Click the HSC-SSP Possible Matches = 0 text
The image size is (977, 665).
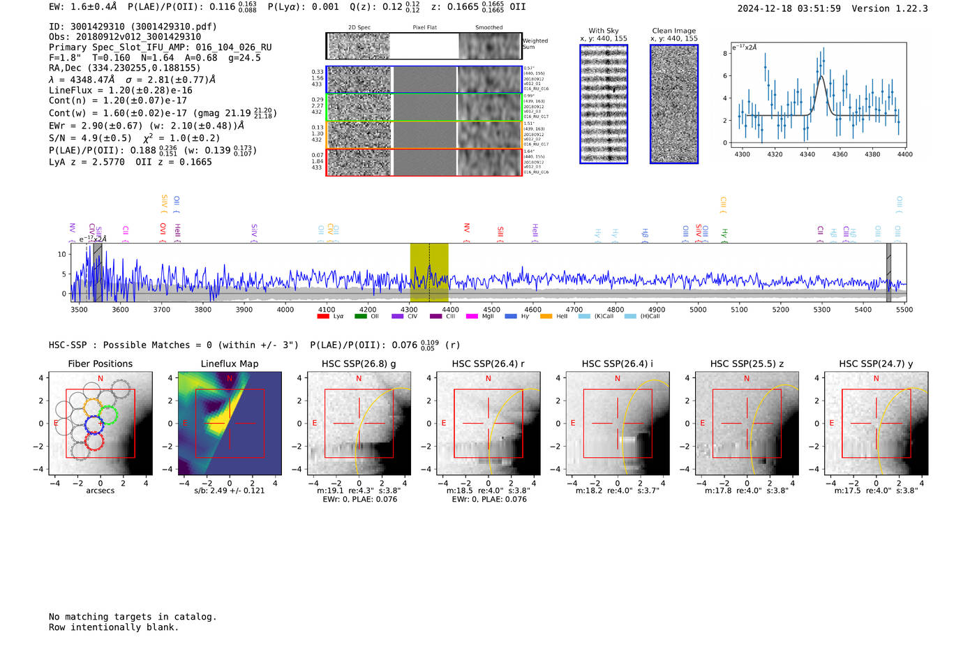tap(174, 345)
